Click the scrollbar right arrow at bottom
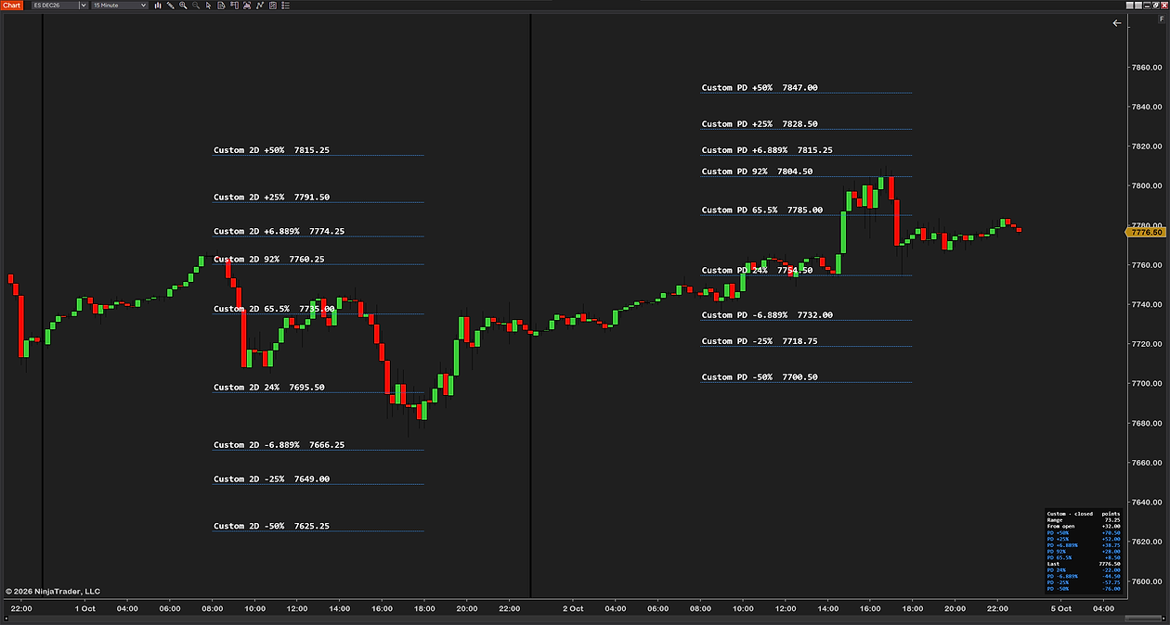This screenshot has height=625, width=1170. 1163,619
